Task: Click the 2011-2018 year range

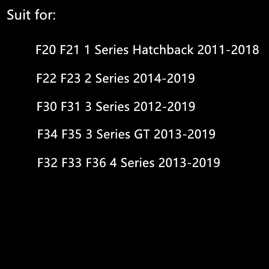Action: point(228,50)
